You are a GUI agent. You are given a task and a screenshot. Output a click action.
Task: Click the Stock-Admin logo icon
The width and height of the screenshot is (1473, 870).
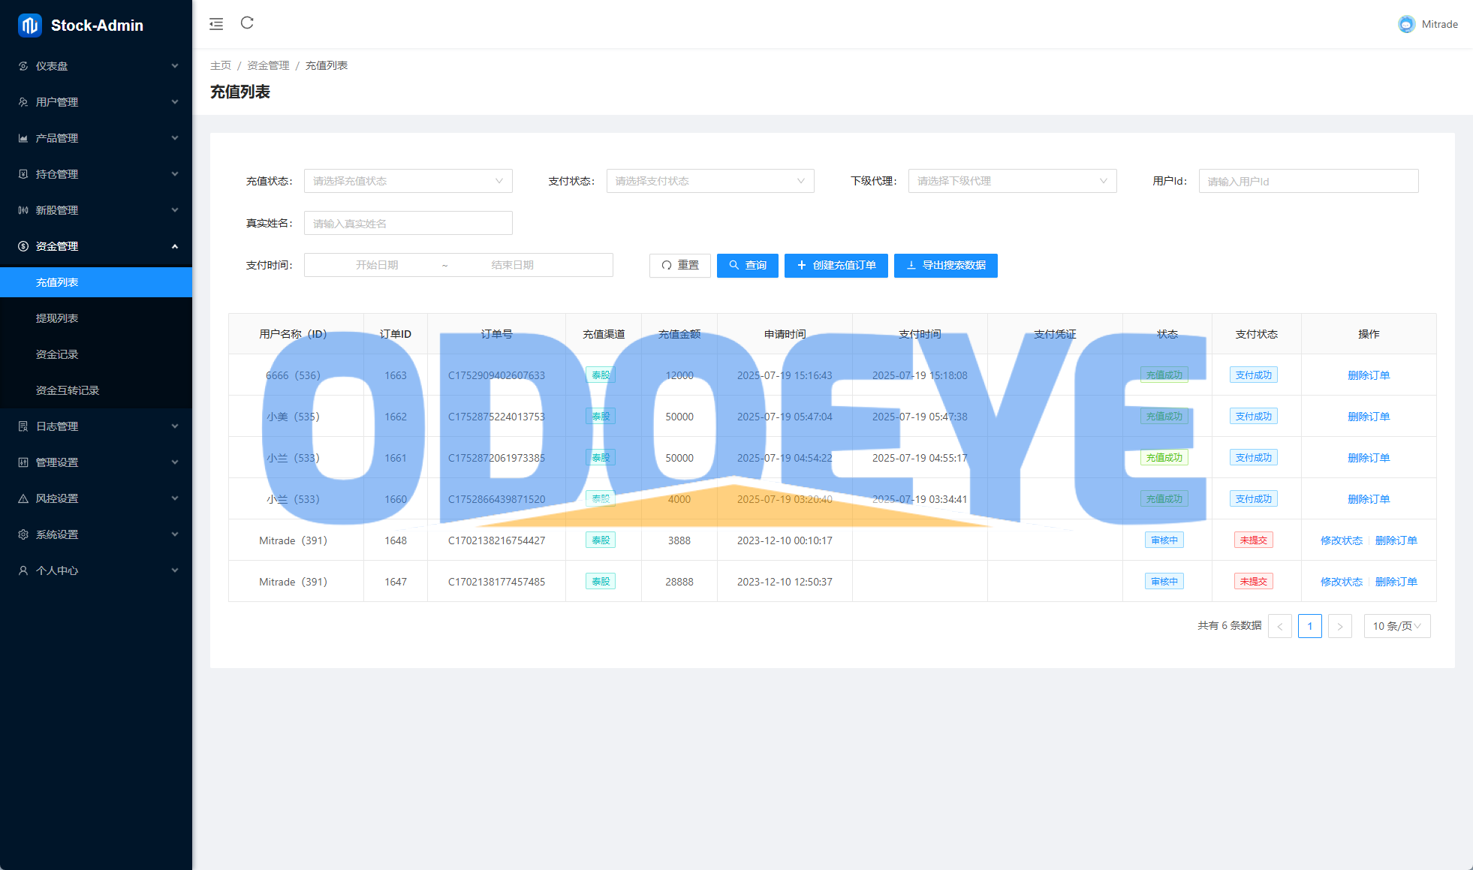[x=29, y=26]
